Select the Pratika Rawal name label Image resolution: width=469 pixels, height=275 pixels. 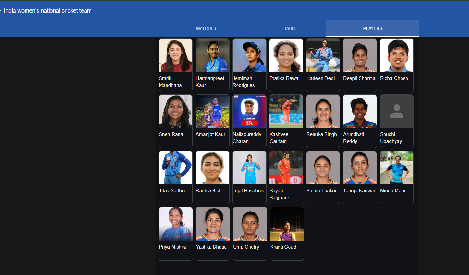pos(284,78)
